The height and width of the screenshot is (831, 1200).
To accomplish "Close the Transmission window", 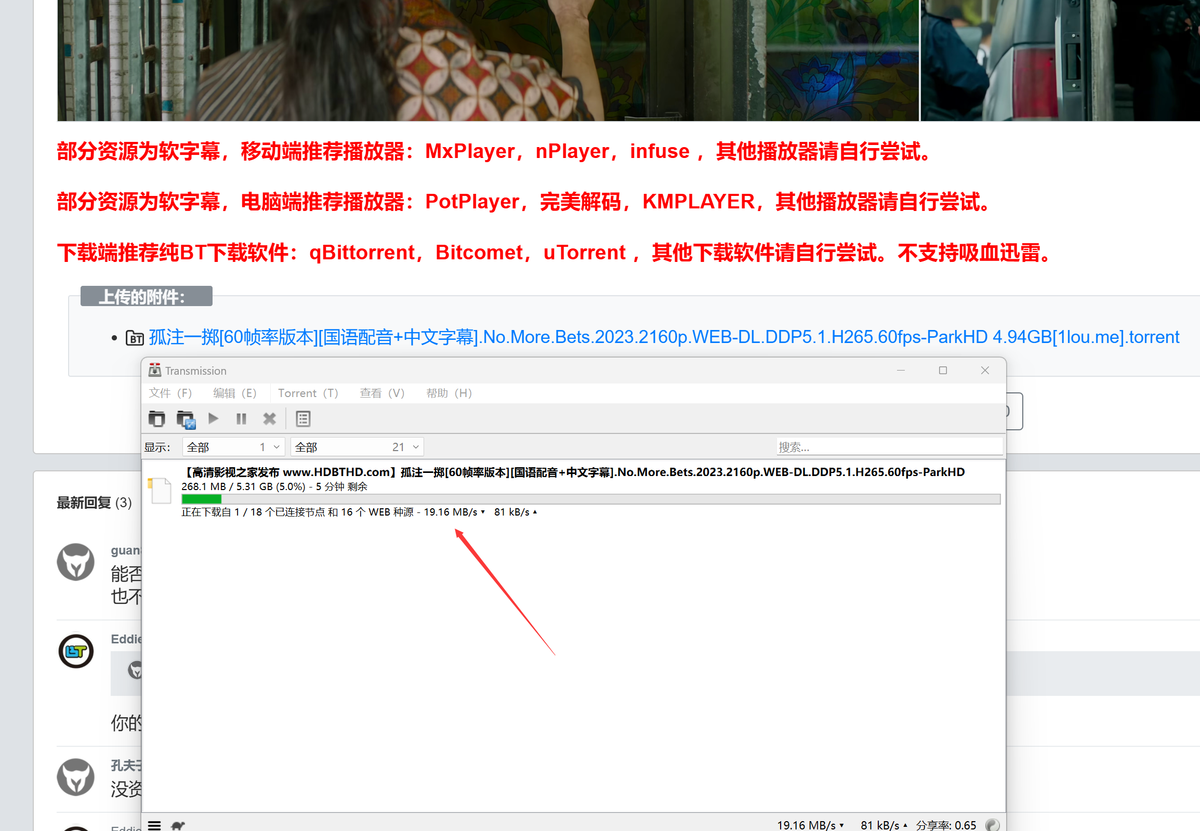I will (x=985, y=370).
